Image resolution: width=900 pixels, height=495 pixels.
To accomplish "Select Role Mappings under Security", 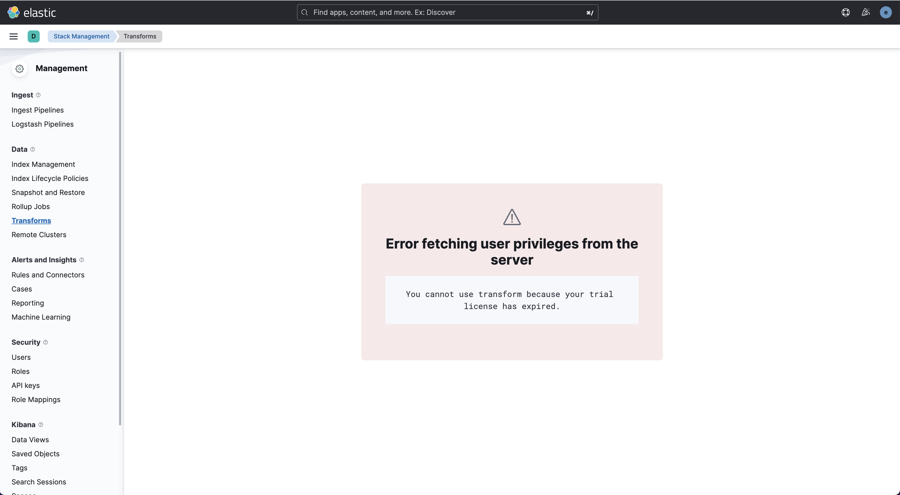I will coord(36,400).
